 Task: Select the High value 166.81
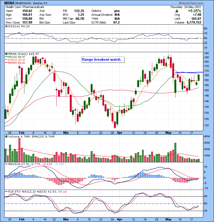coord(27,15)
